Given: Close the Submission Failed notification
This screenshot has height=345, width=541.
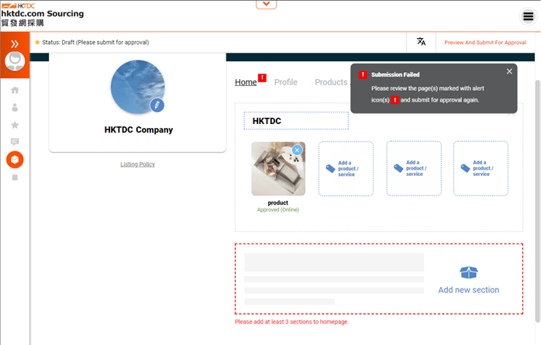Looking at the screenshot, I should pos(509,71).
